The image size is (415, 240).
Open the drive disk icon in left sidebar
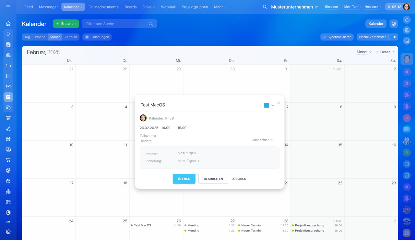pyautogui.click(x=8, y=65)
